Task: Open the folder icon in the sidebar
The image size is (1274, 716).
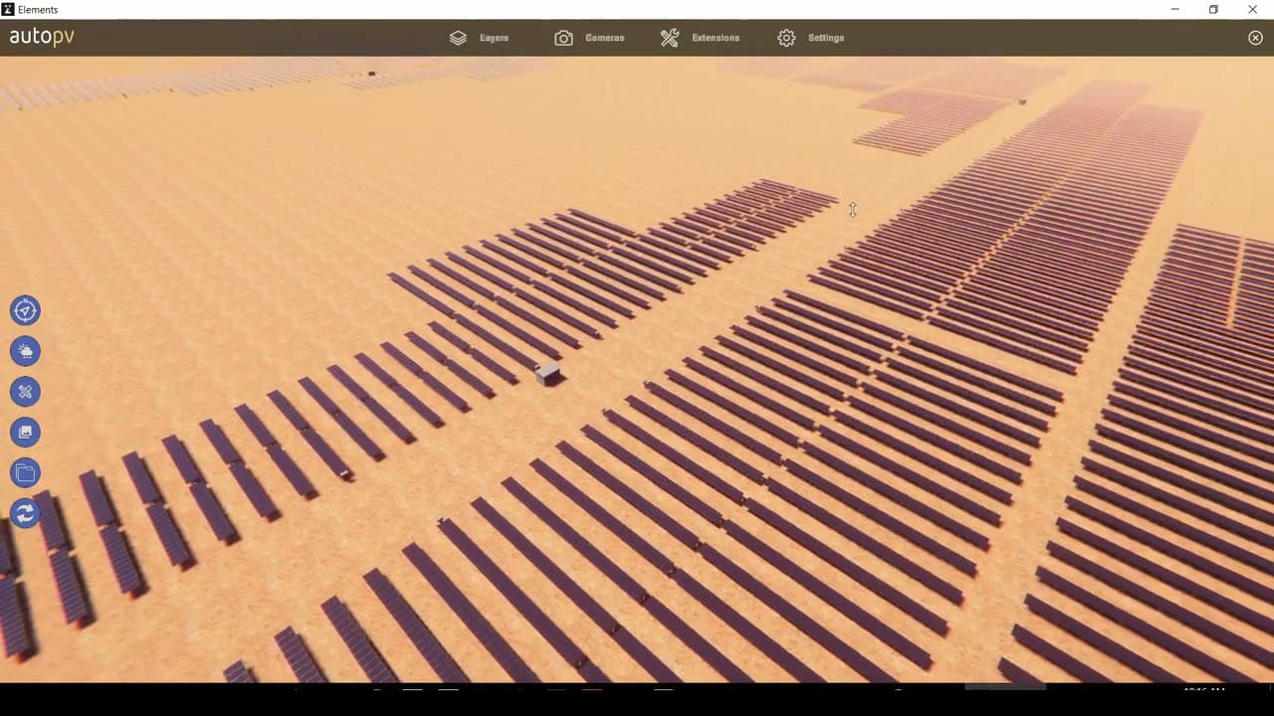Action: click(25, 472)
